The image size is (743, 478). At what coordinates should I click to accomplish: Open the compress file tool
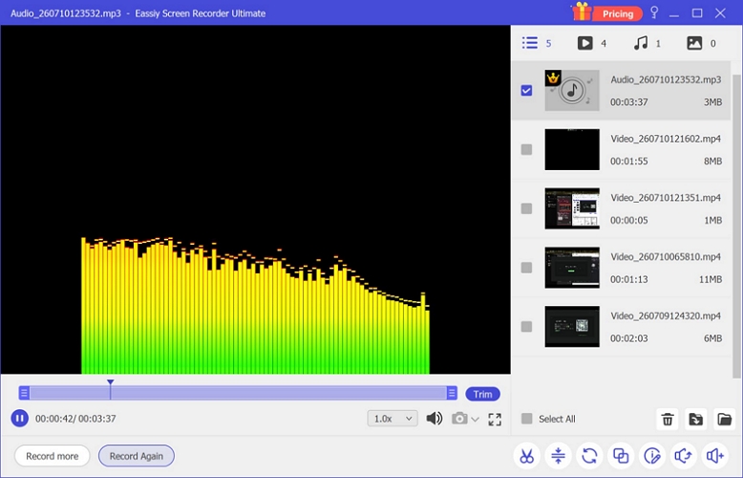tap(558, 456)
